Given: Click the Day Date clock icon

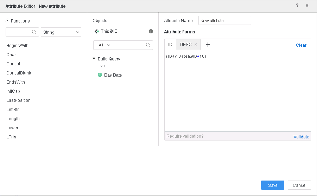Looking at the screenshot, I should tap(100, 75).
